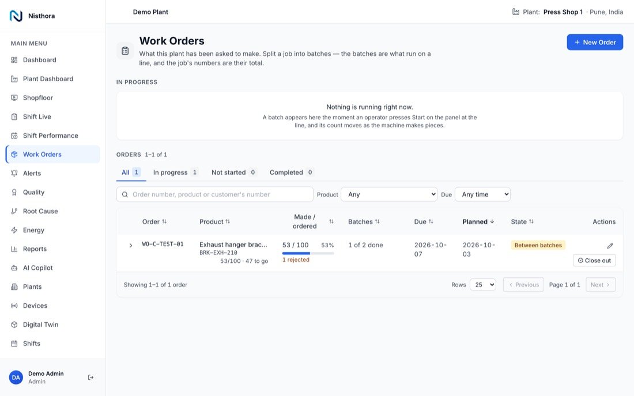
Task: Open Alerts via its bell icon
Action: (x=14, y=174)
